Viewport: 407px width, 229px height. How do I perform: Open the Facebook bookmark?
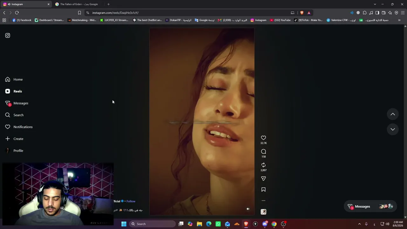22,20
